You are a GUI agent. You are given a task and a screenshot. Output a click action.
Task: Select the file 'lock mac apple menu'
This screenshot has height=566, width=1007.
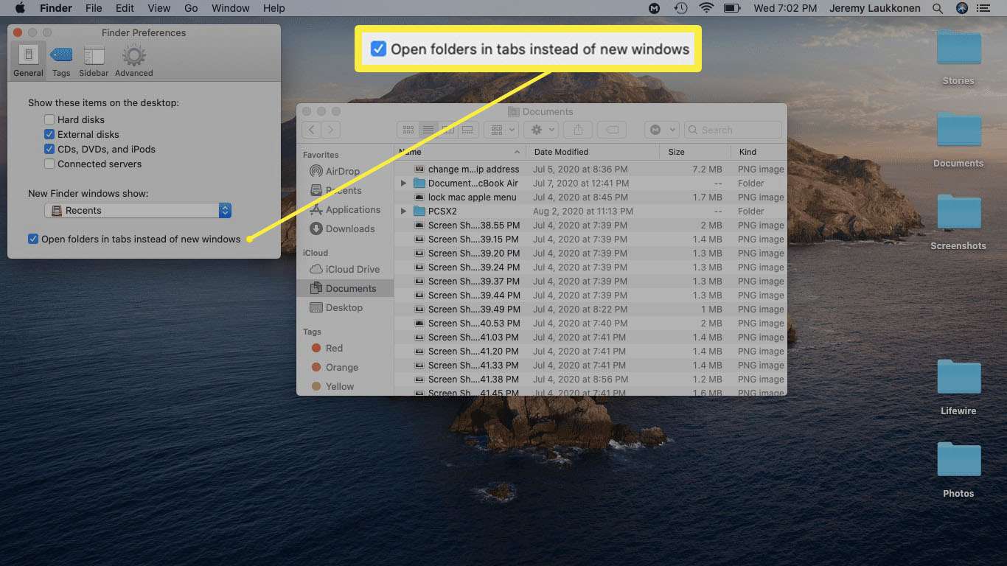pos(472,197)
